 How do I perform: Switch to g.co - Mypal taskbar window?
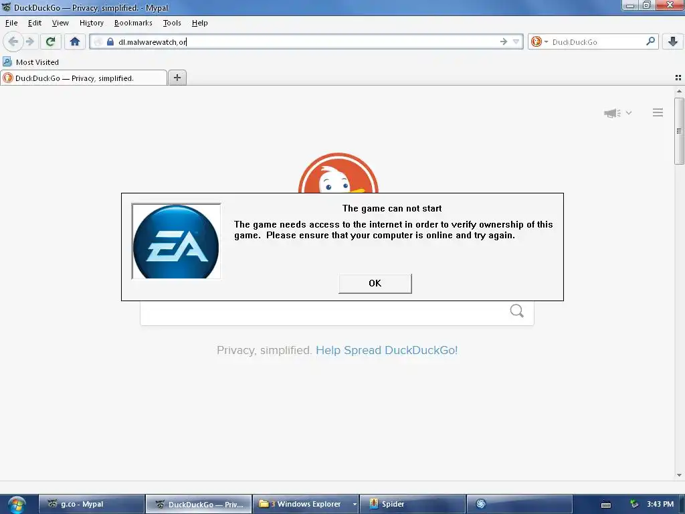[92, 504]
